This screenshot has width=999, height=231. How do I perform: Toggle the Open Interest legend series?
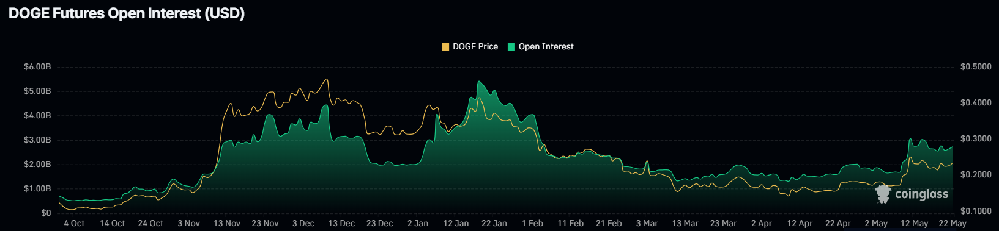(x=541, y=47)
